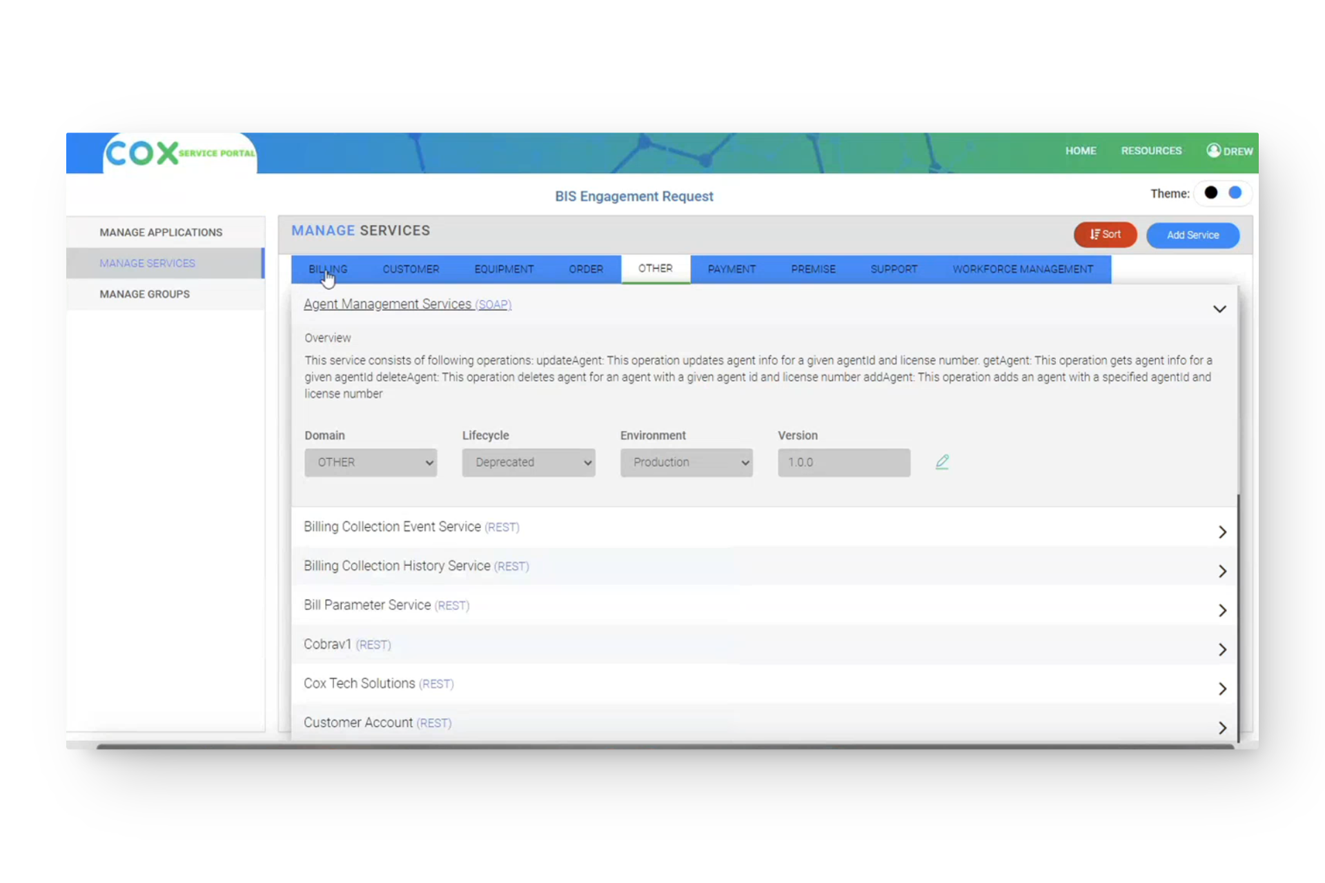Expand Billing Collection Event Service arrow
Image resolution: width=1325 pixels, height=883 pixels.
[x=1222, y=532]
